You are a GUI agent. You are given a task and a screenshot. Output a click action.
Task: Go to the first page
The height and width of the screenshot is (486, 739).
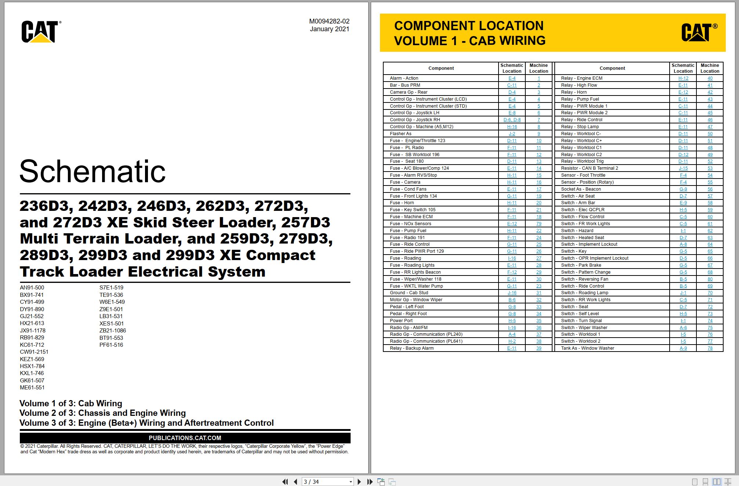point(285,482)
